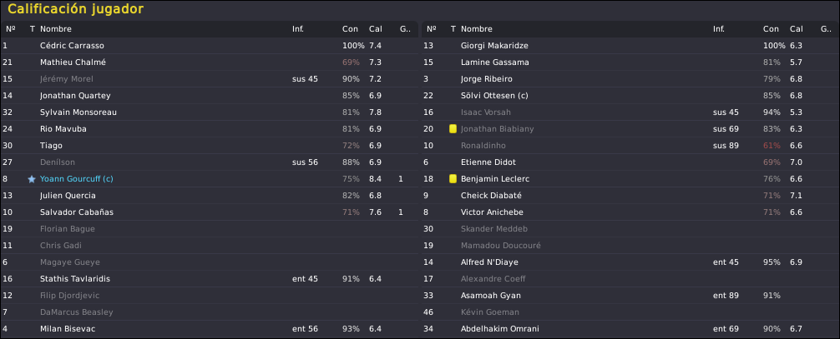The image size is (840, 339).
Task: Click Benjamin Leclerc's yellow card icon
Action: click(453, 179)
